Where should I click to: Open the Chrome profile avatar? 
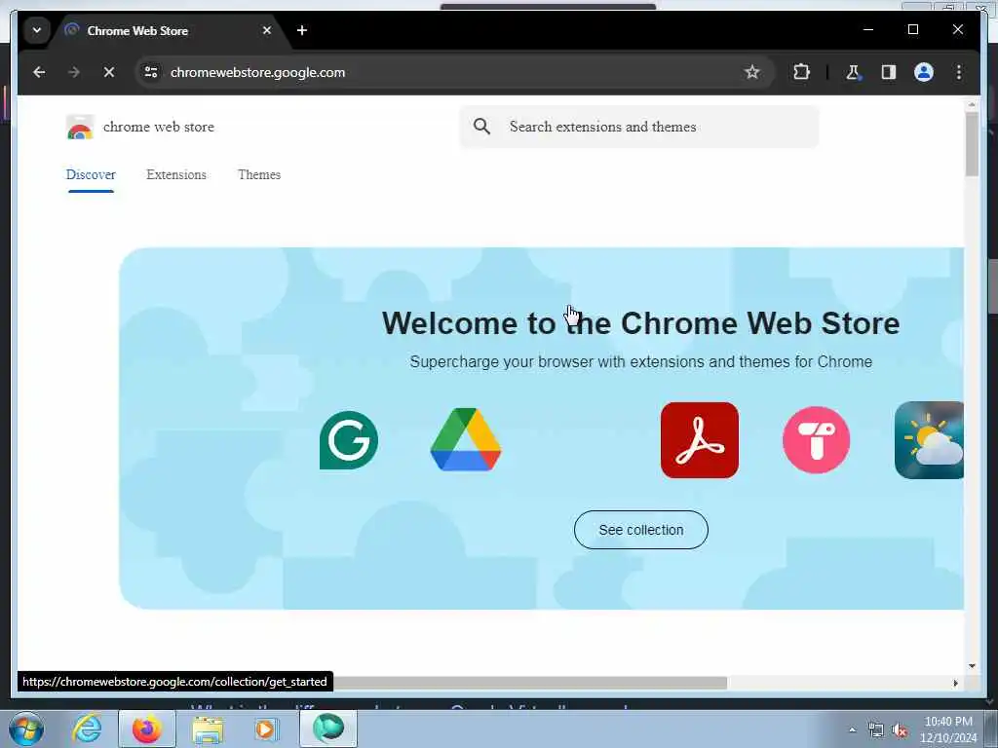click(924, 72)
